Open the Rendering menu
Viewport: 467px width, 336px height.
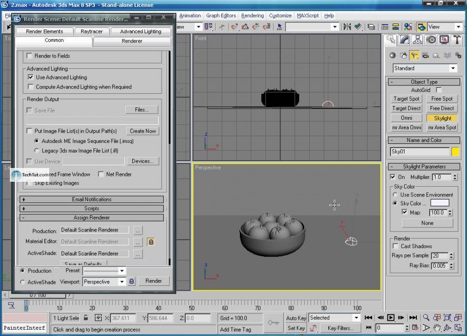click(x=252, y=16)
